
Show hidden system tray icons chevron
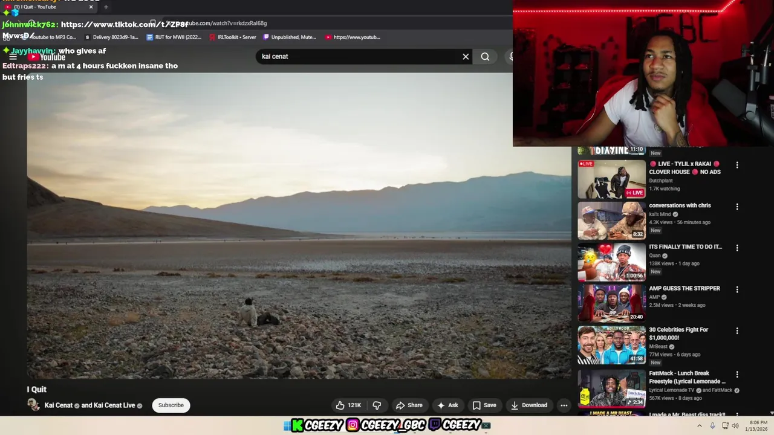(700, 425)
